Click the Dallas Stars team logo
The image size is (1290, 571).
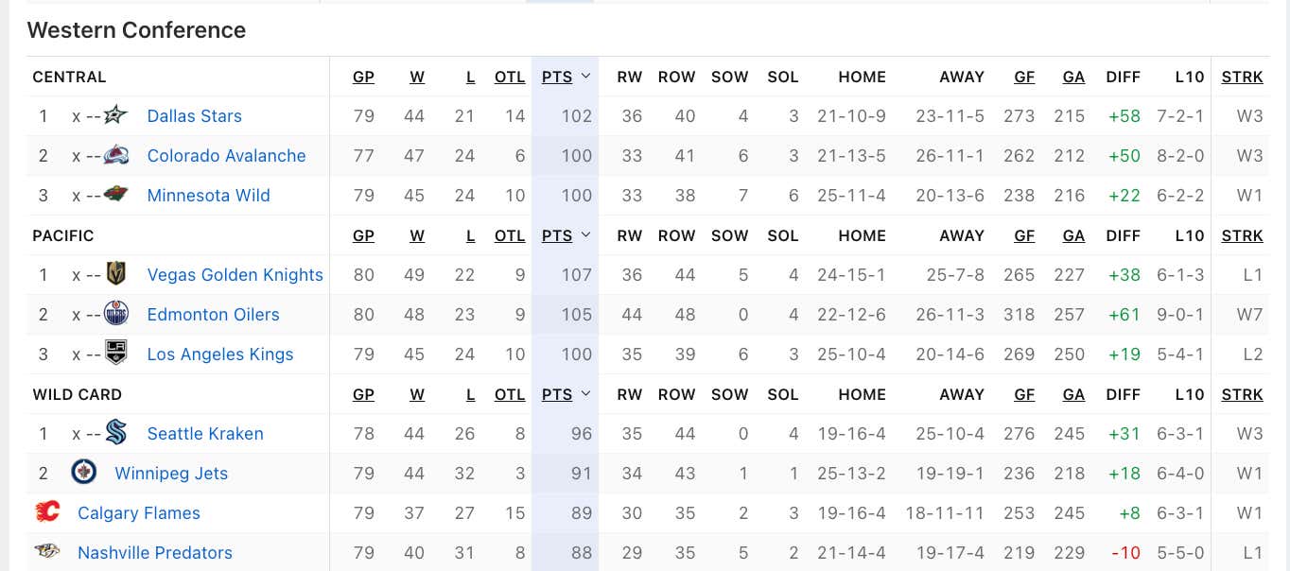(x=115, y=115)
